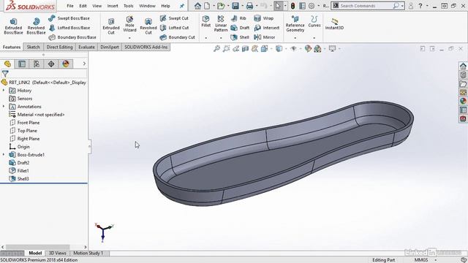Click the Zoom to Fit icon
The height and width of the screenshot is (263, 468).
pyautogui.click(x=216, y=48)
